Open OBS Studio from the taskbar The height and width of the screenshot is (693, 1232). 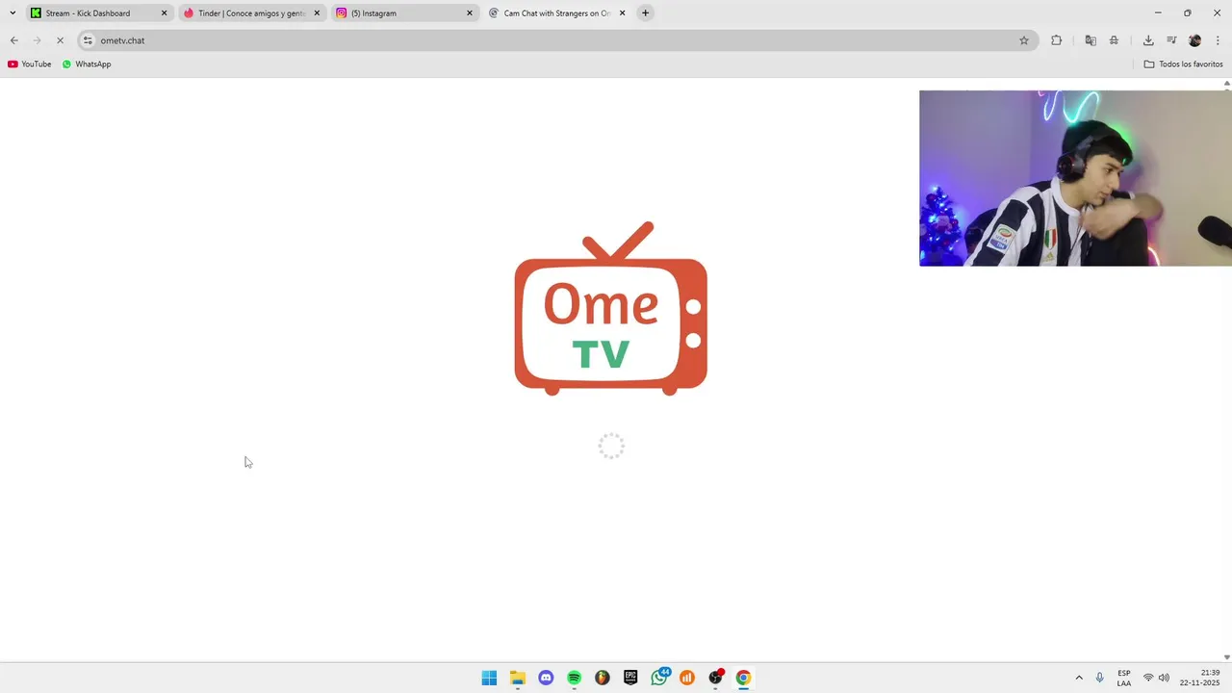click(715, 678)
